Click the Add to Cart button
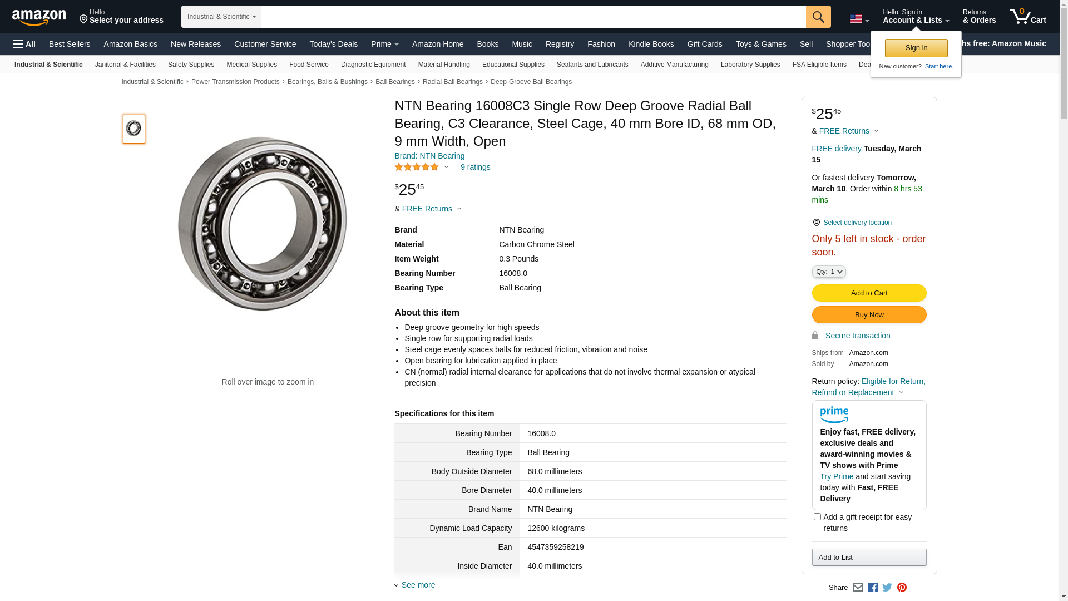This screenshot has height=601, width=1068. click(868, 293)
